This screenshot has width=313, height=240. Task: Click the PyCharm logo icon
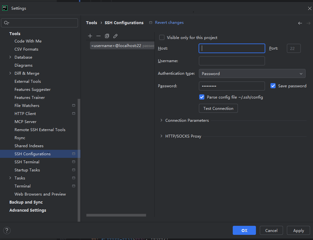[5, 8]
